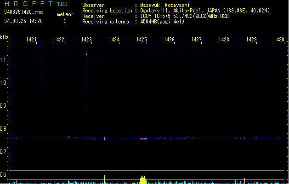Click the date 04.08.25 14:20 text
The width and height of the screenshot is (289, 184).
pyautogui.click(x=23, y=21)
